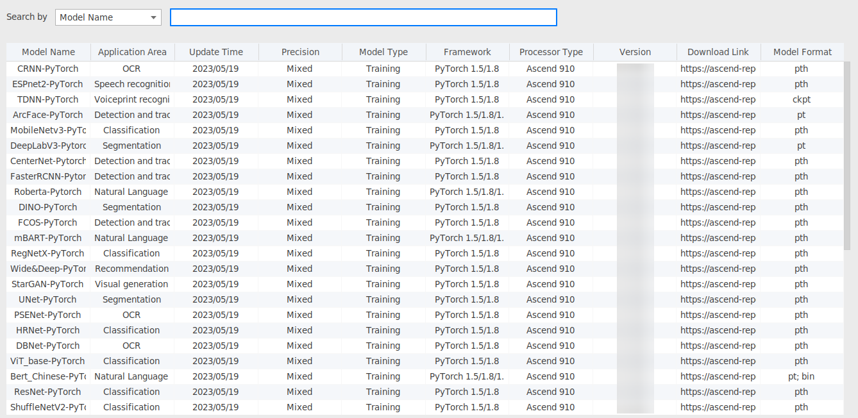Select the Mixed precision cell for FCOS-PyTorch

299,222
